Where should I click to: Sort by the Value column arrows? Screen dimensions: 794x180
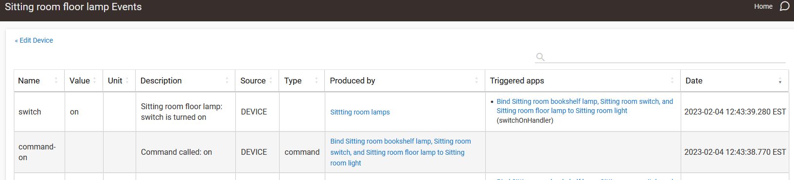coord(94,81)
